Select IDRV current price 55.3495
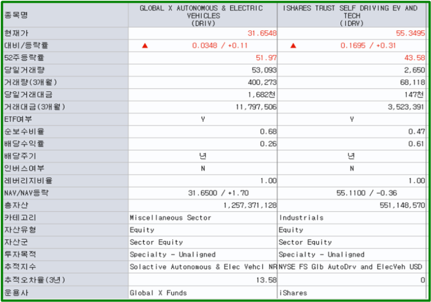 (410, 33)
